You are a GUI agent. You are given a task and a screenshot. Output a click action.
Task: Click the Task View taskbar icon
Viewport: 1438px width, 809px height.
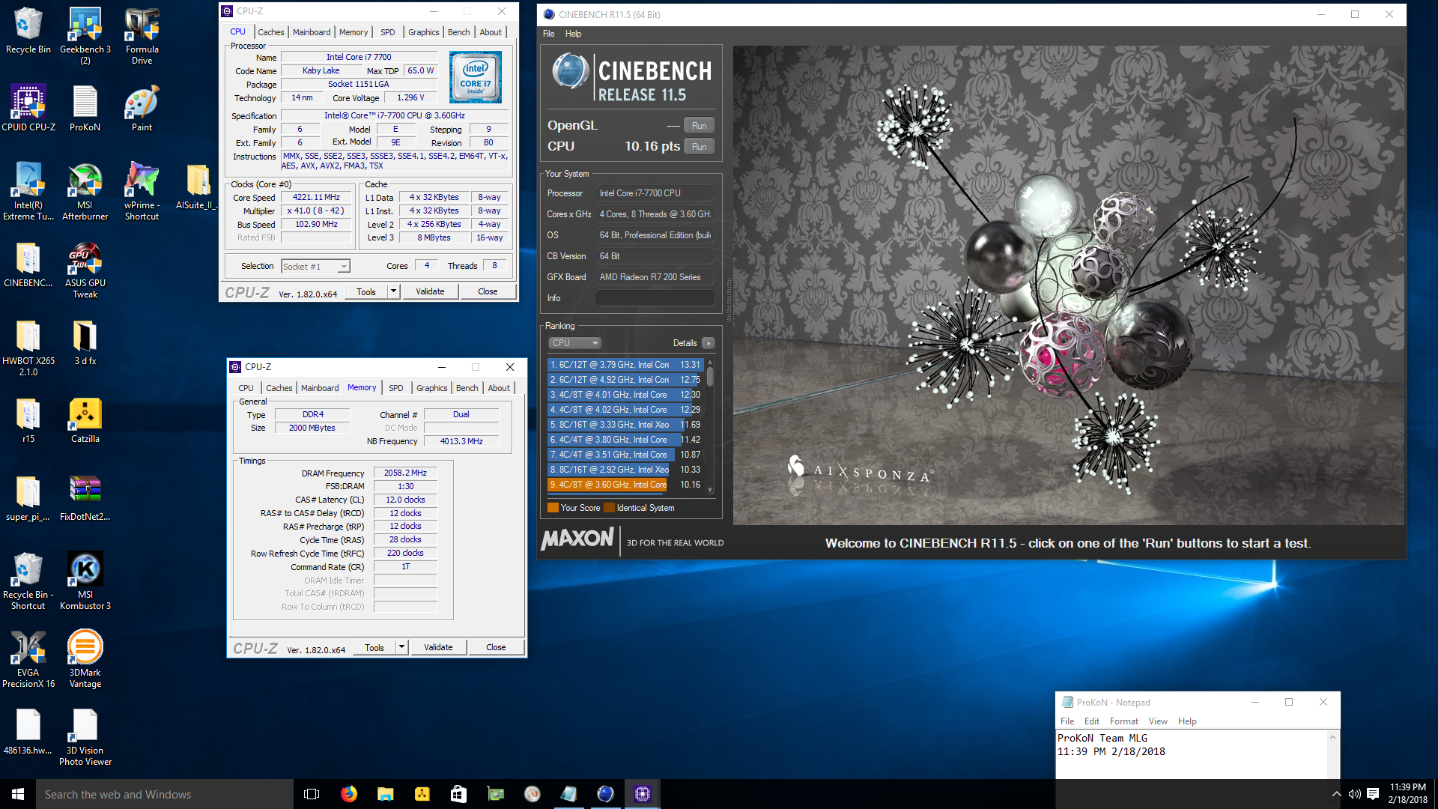point(312,794)
